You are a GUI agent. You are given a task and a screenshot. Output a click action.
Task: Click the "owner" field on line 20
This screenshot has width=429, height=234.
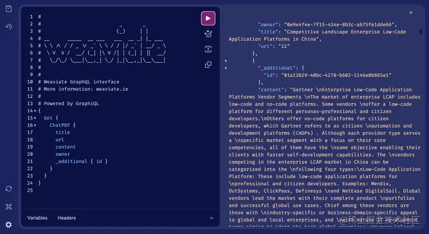point(63,154)
